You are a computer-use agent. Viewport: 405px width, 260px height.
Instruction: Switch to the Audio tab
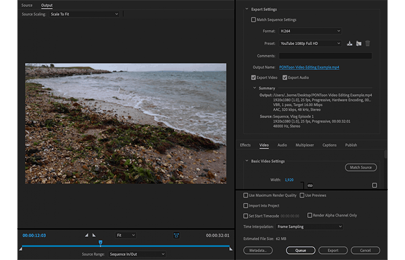tap(282, 145)
